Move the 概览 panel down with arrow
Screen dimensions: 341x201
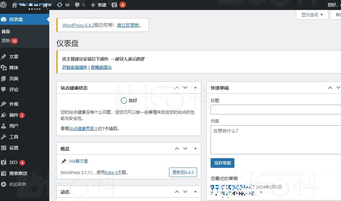pos(185,148)
